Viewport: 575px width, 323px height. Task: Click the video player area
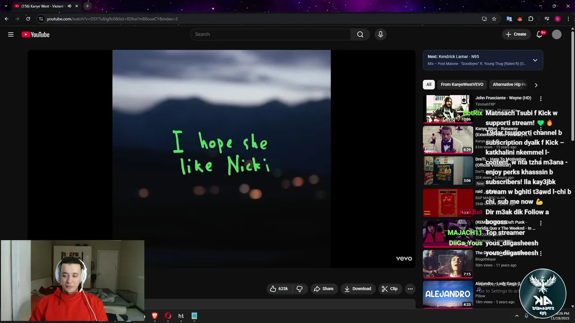pyautogui.click(x=221, y=159)
